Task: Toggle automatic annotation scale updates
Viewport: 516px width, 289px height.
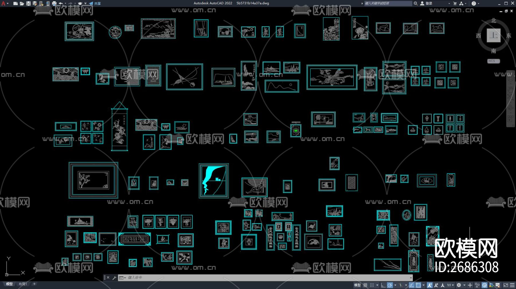Action: coord(436,285)
